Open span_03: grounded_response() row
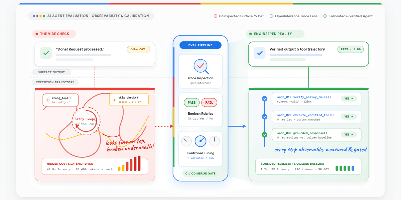The width and height of the screenshot is (401, 200). (316, 135)
